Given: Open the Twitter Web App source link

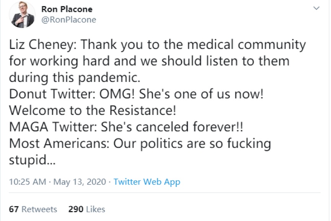Looking at the screenshot, I should click(x=147, y=182).
